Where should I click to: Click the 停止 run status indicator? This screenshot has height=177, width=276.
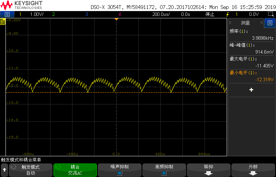pyautogui.click(x=210, y=15)
